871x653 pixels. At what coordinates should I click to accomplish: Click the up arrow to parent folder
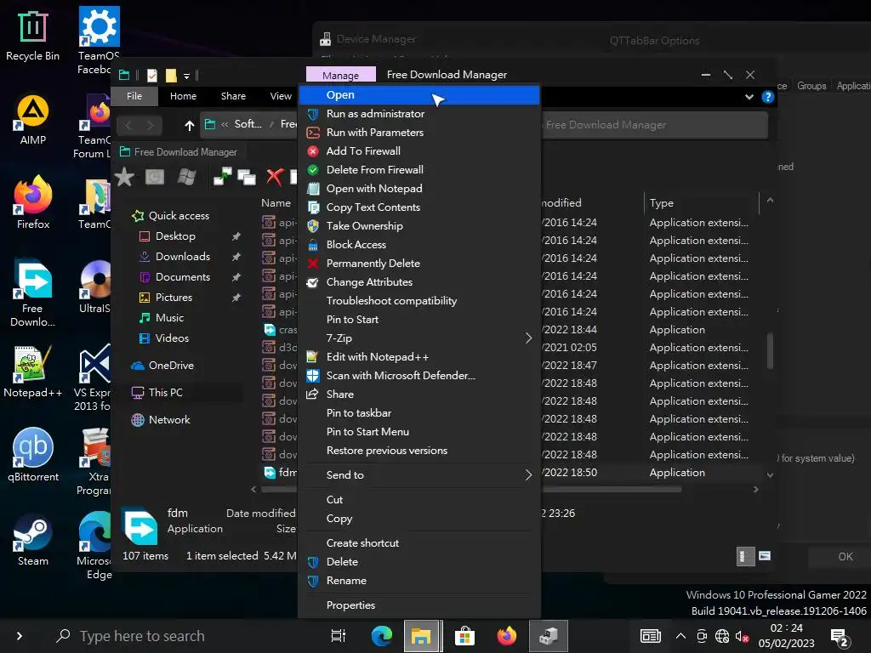(x=190, y=125)
